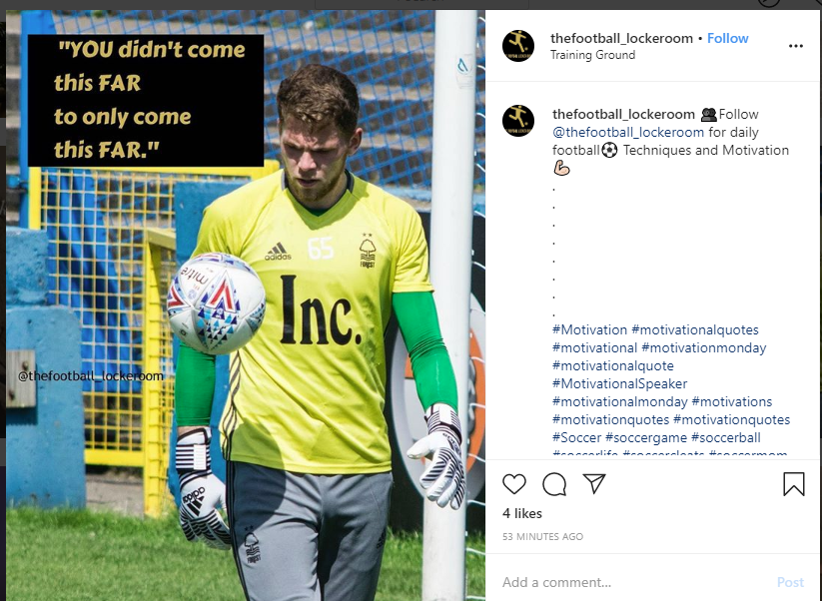The width and height of the screenshot is (822, 601).
Task: Like the post with heart icon
Action: (x=513, y=483)
